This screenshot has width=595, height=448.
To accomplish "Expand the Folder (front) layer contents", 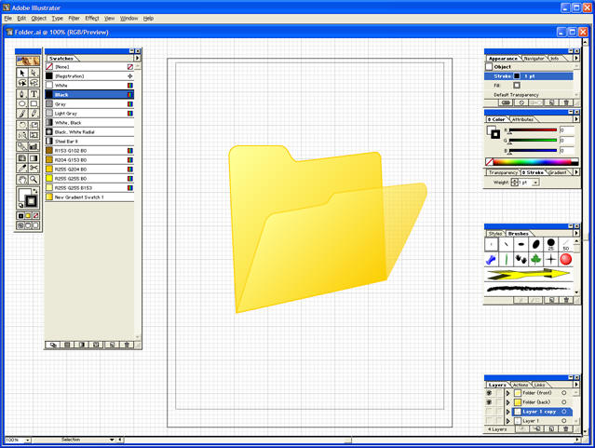I will (507, 393).
